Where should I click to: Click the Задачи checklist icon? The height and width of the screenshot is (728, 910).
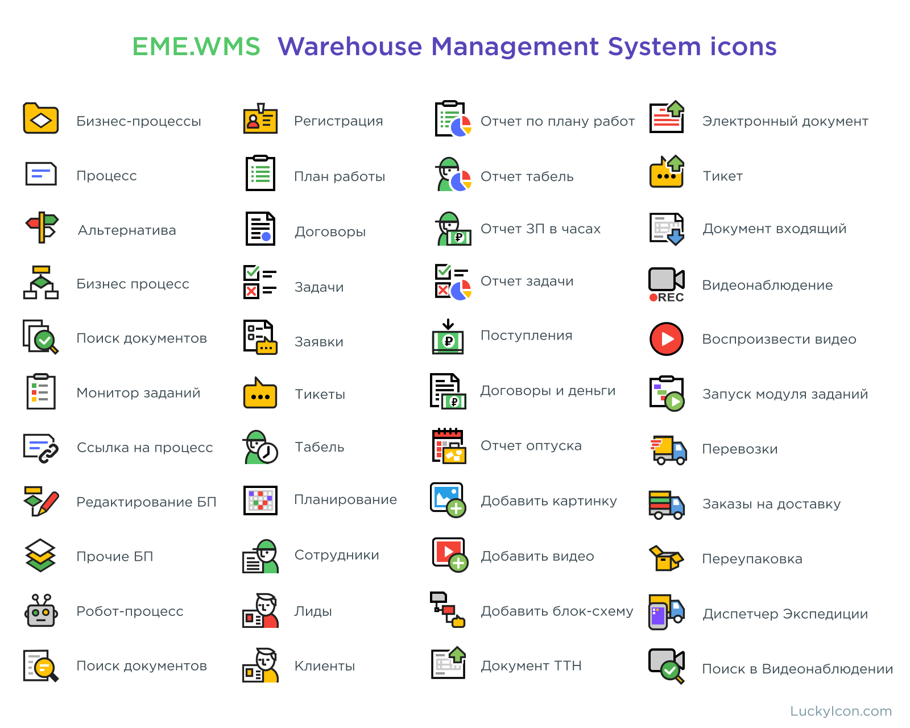260,282
